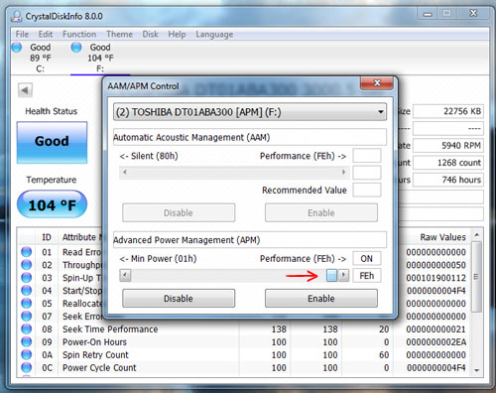Viewport: 496px width, 393px height.
Task: Click raw value 000000000021
Action: (x=436, y=329)
